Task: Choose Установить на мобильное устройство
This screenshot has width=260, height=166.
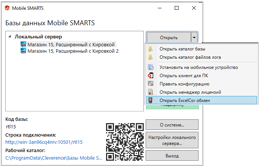Action: (x=202, y=67)
